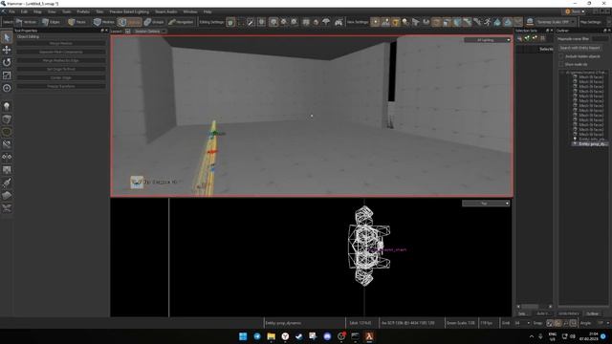The image size is (612, 344).
Task: Select the Displacement tool
Action: (x=7, y=195)
